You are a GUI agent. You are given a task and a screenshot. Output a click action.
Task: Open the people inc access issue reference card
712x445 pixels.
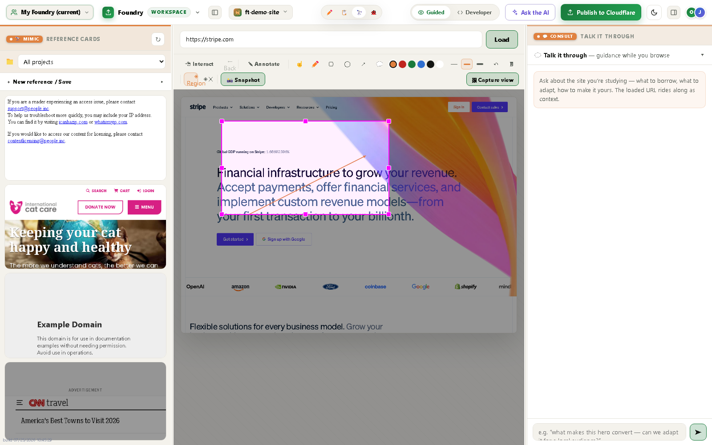click(x=85, y=138)
